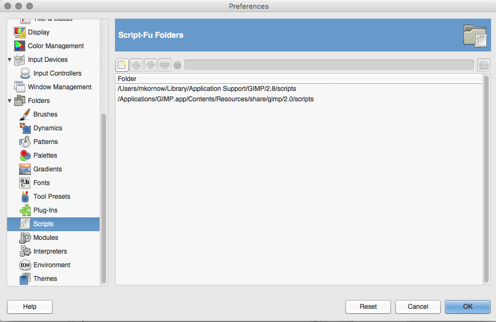Click the Modules icon

(25, 238)
